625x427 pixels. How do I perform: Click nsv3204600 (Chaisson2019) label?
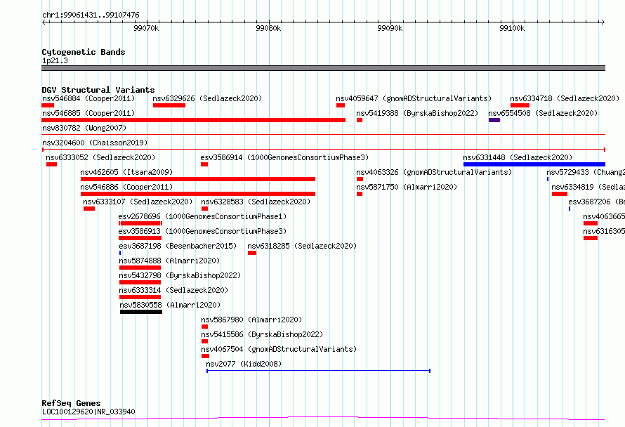tap(95, 143)
